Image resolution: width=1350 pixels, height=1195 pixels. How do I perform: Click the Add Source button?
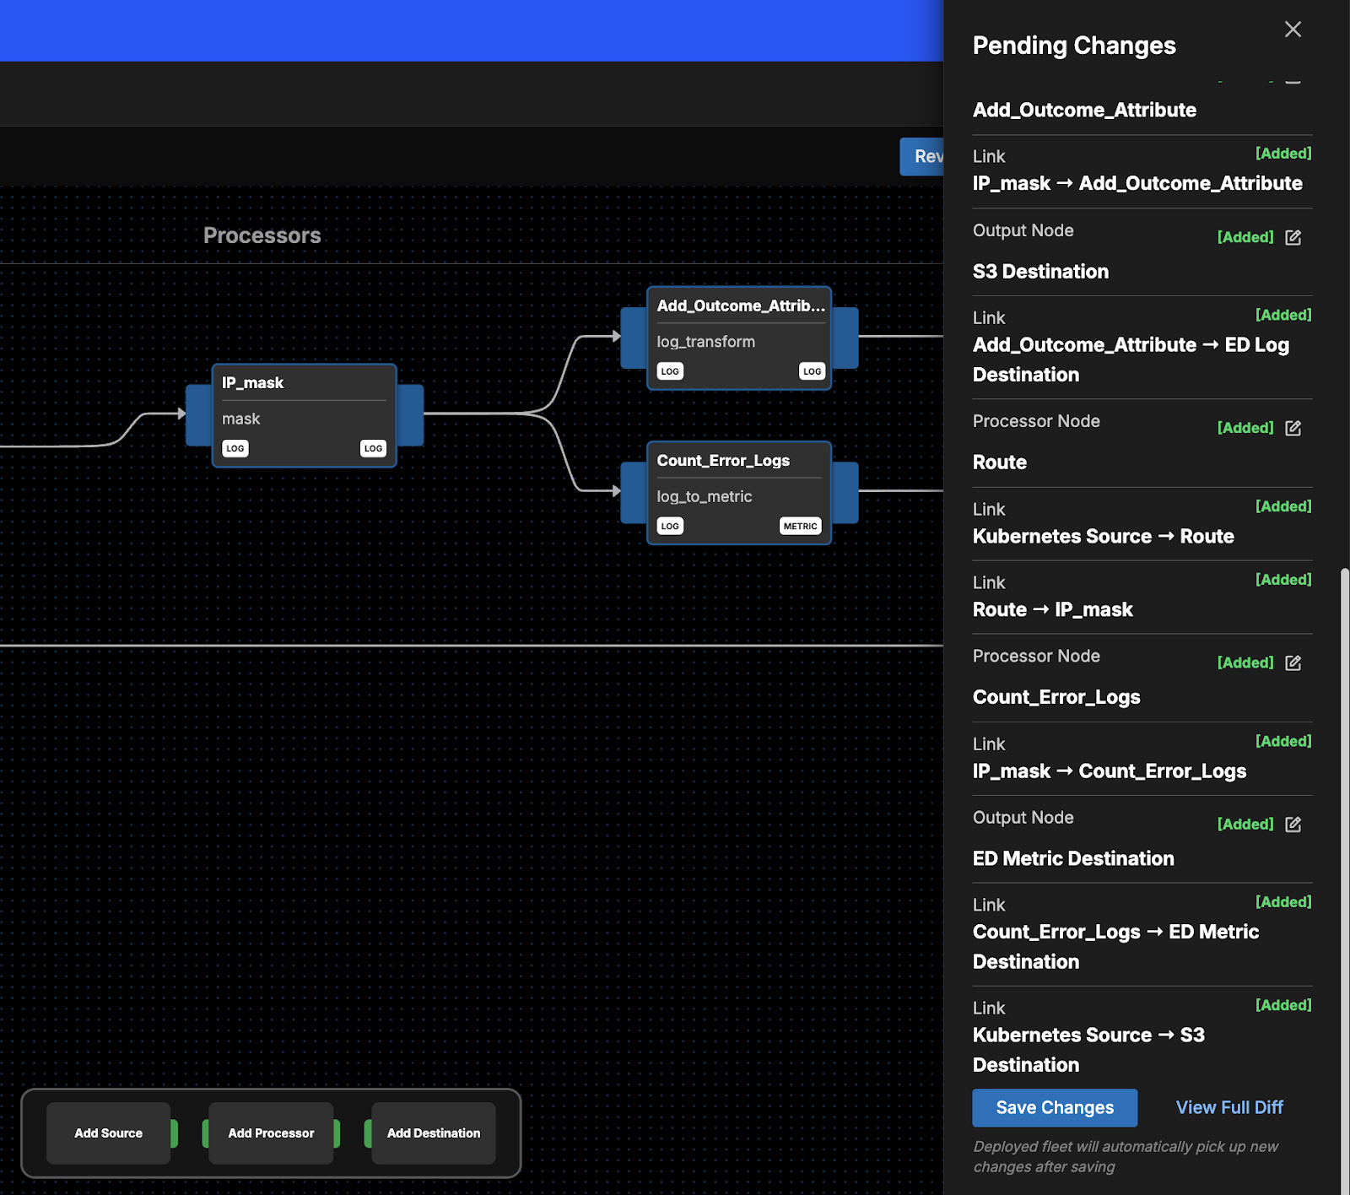click(108, 1133)
